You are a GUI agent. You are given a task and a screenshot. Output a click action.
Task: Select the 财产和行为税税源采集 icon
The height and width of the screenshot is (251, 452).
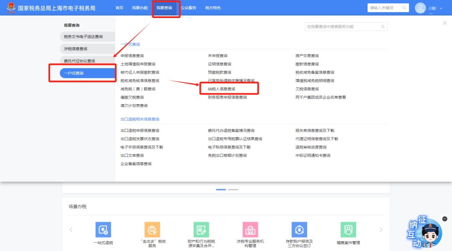pyautogui.click(x=201, y=230)
